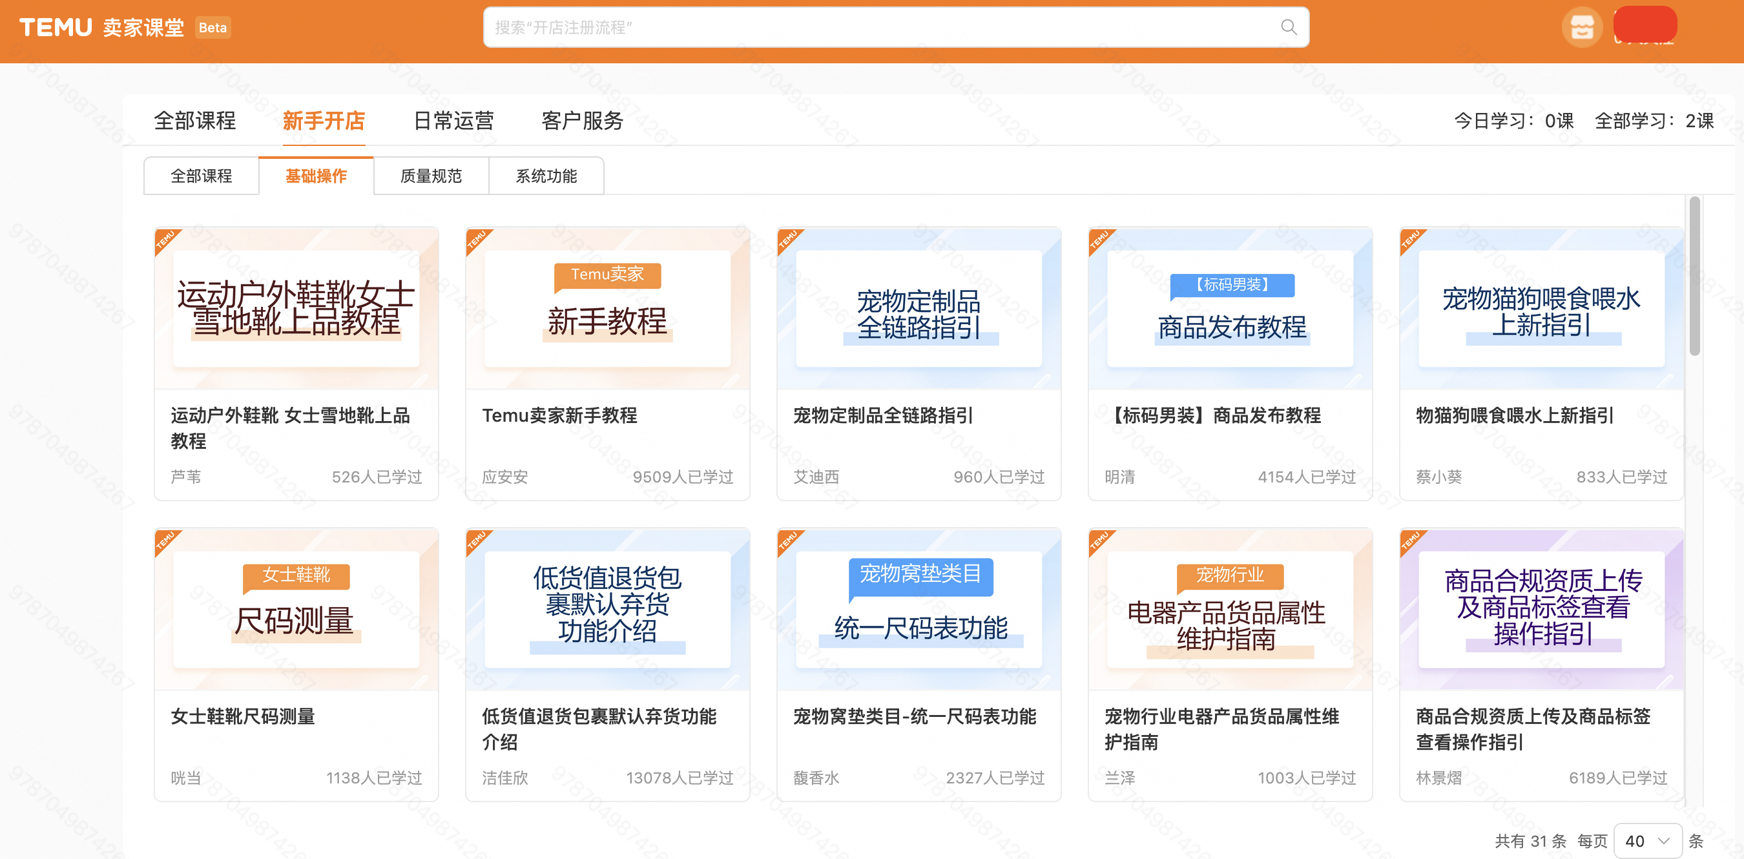This screenshot has height=859, width=1744.
Task: Focus the 开店注册流程 search field
Action: [896, 27]
